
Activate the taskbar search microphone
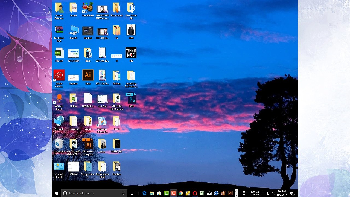click(x=123, y=193)
